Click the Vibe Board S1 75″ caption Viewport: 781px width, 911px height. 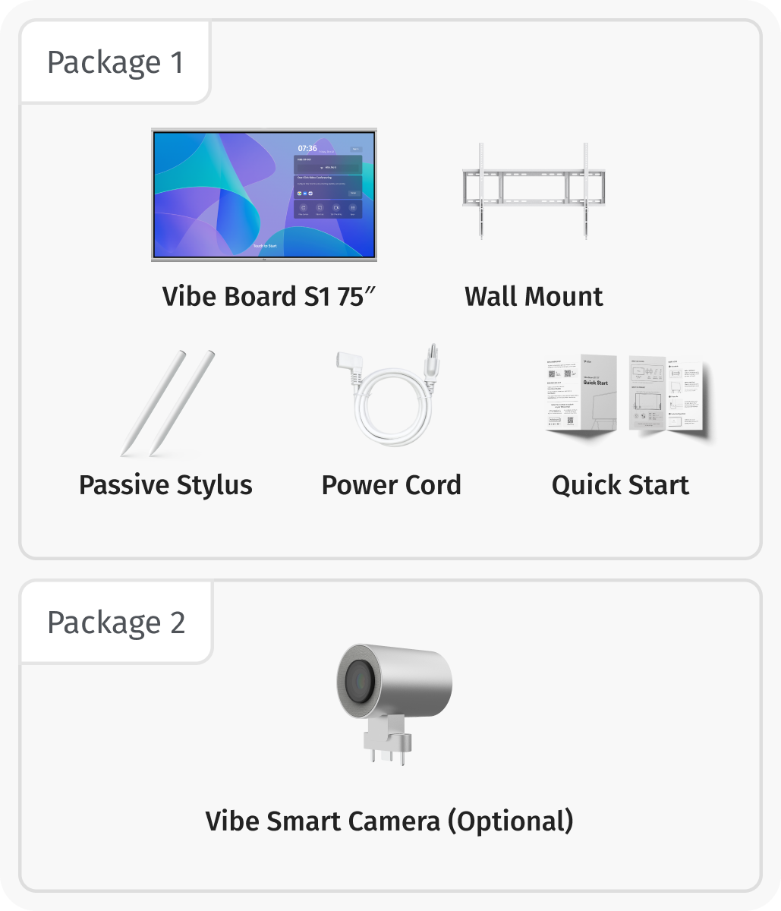269,296
